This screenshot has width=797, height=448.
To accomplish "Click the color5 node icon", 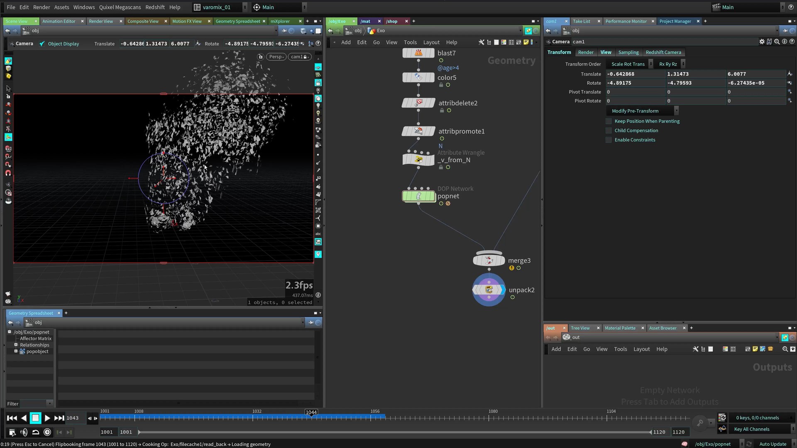I will point(418,78).
